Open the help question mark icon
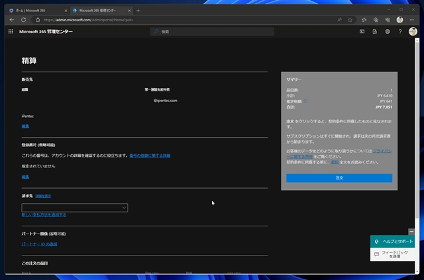424x280 pixels. click(x=400, y=32)
